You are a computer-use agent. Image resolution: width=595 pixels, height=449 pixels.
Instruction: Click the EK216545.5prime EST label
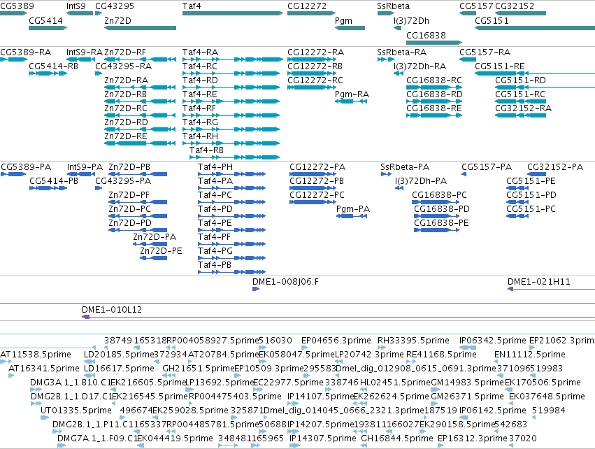click(149, 397)
